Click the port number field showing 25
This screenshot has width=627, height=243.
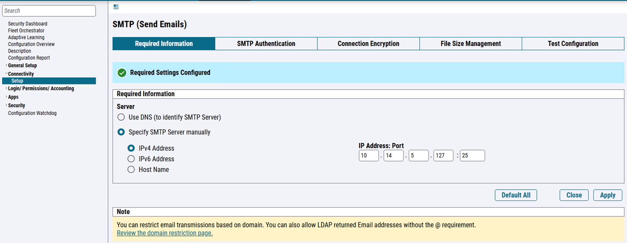472,156
